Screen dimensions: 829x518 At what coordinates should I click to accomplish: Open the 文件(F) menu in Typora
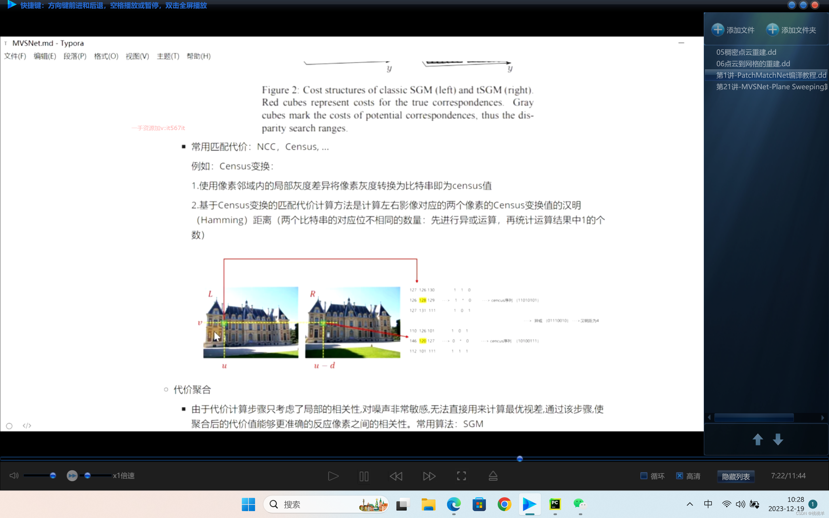pos(15,56)
